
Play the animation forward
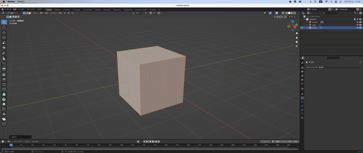pos(153,142)
